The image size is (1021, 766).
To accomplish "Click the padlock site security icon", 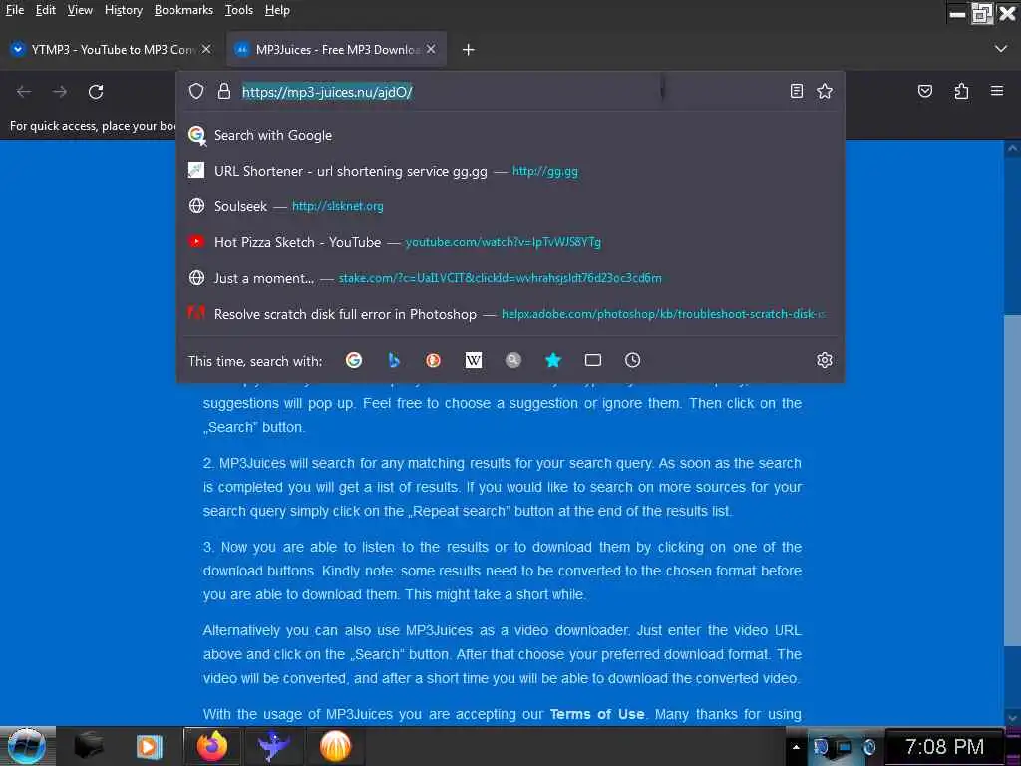I will (224, 91).
